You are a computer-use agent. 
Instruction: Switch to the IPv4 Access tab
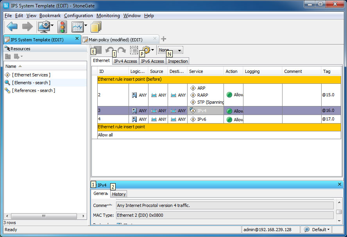tap(125, 61)
